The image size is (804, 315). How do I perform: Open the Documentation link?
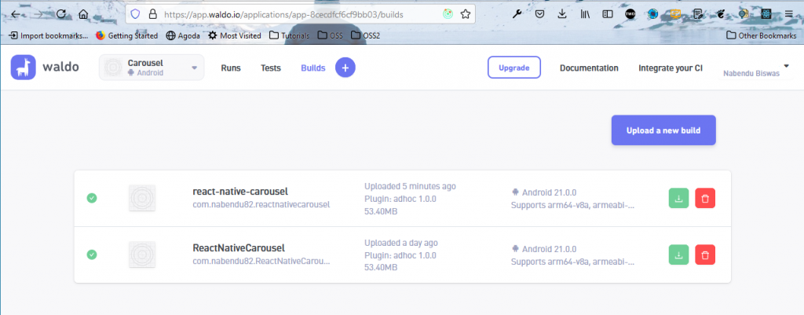pos(589,68)
